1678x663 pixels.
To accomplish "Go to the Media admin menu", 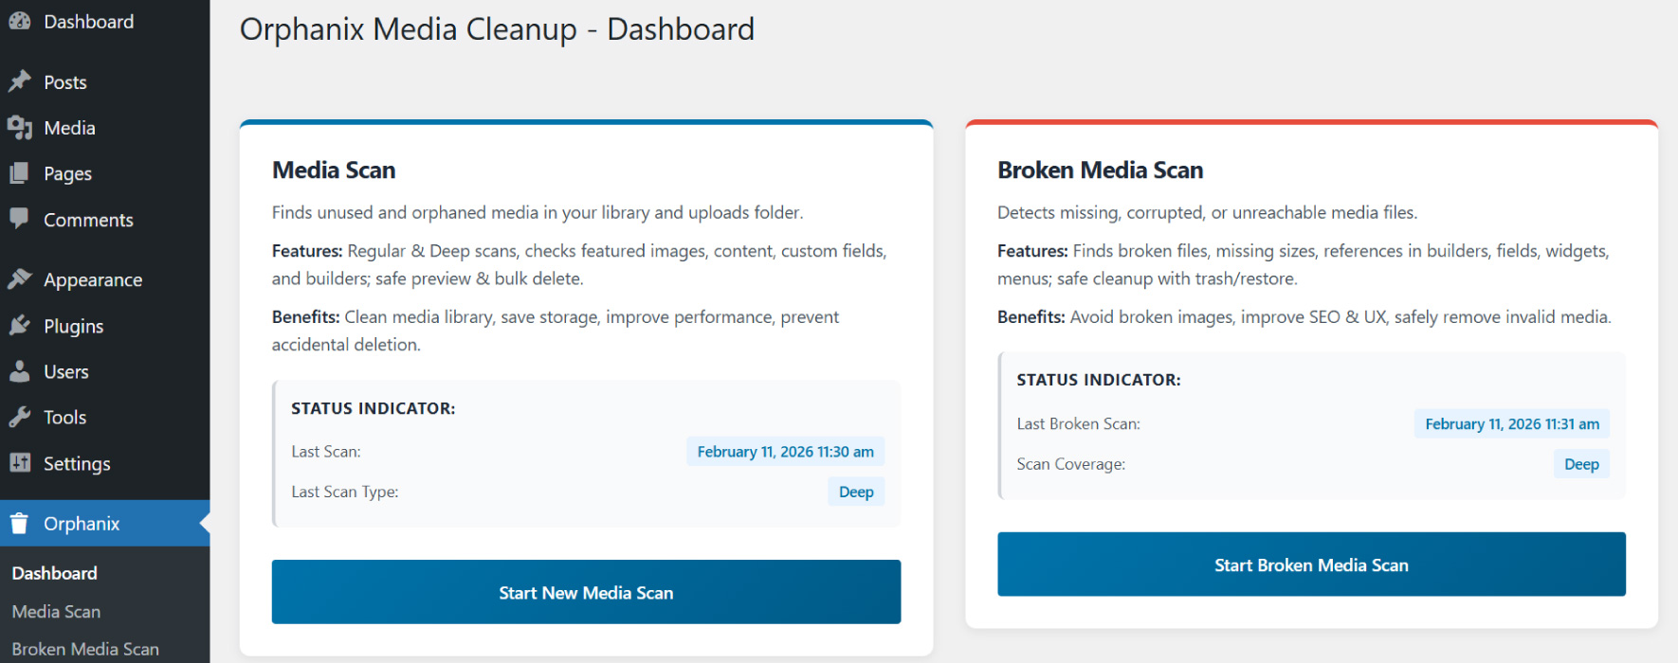I will (104, 127).
